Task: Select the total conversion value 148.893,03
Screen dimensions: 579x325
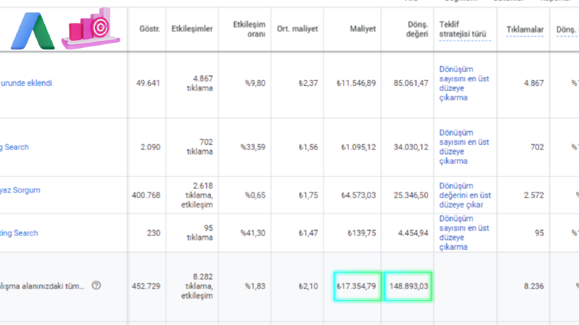Action: click(x=408, y=286)
